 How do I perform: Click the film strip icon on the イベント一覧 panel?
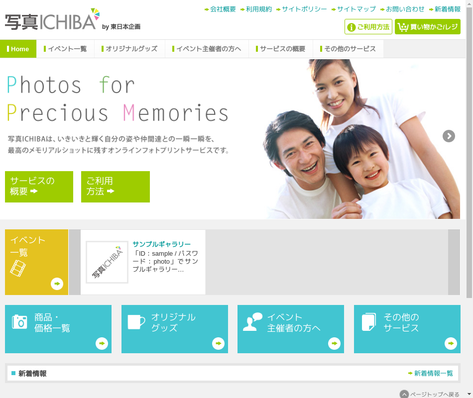pyautogui.click(x=18, y=268)
